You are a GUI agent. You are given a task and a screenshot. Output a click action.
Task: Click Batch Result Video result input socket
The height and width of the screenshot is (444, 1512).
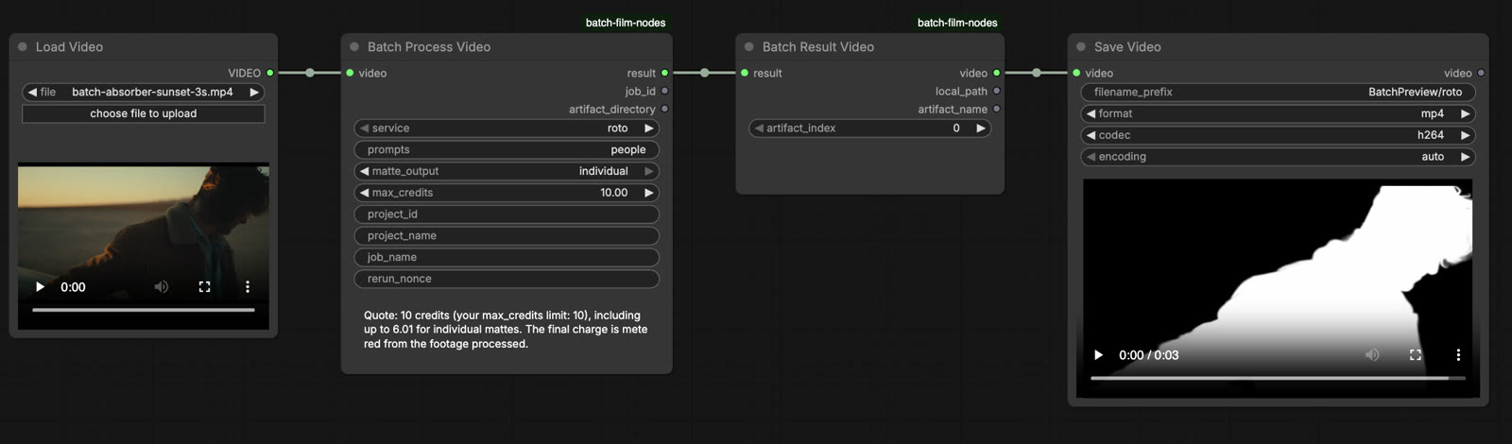745,73
